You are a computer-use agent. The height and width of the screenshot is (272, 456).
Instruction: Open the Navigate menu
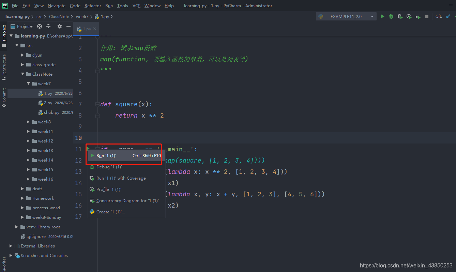[57, 5]
